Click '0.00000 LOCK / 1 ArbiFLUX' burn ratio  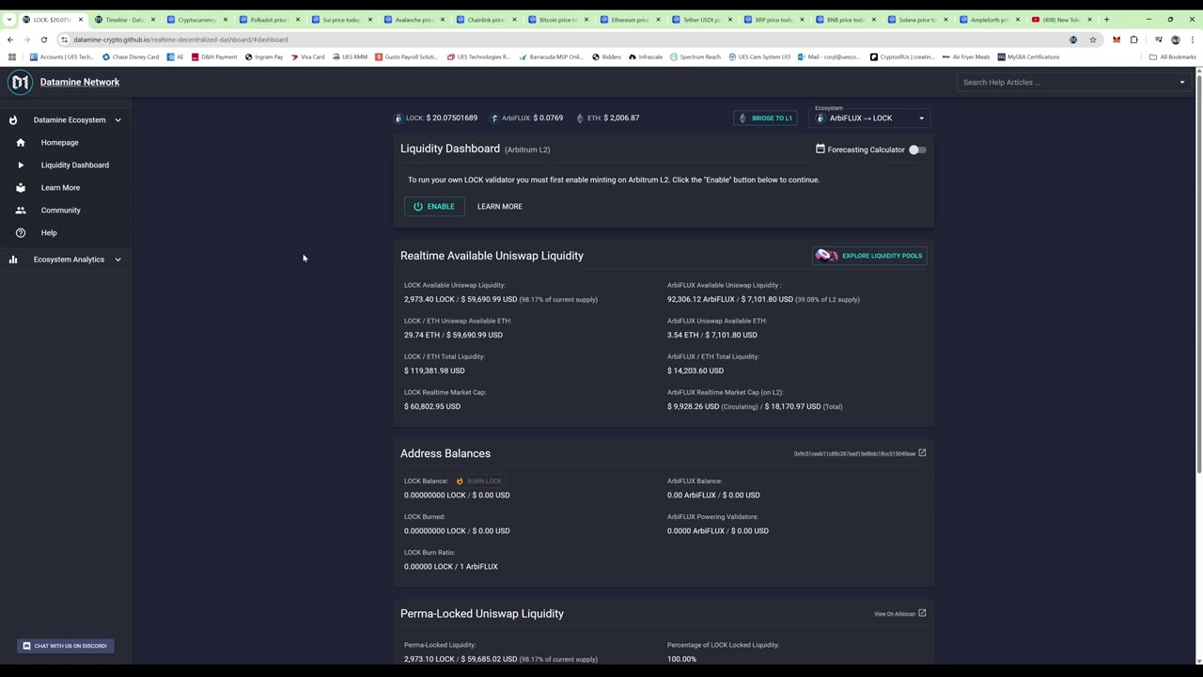point(451,566)
